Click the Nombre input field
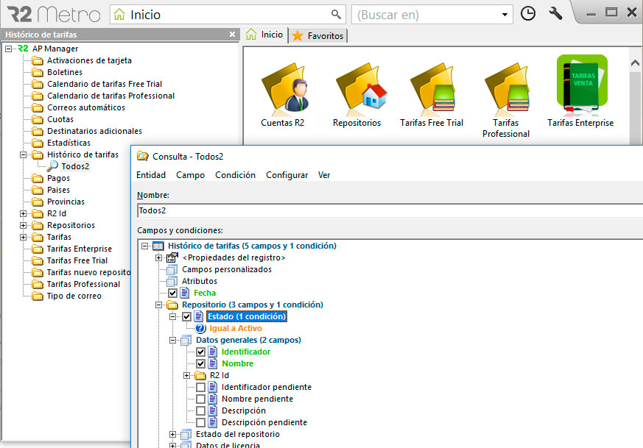This screenshot has width=643, height=448. point(390,210)
